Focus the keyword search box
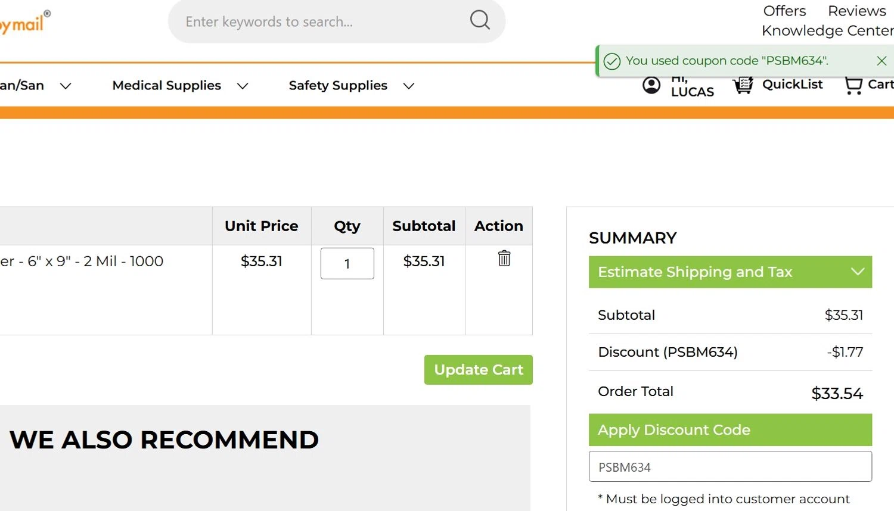The height and width of the screenshot is (511, 894). 322,22
